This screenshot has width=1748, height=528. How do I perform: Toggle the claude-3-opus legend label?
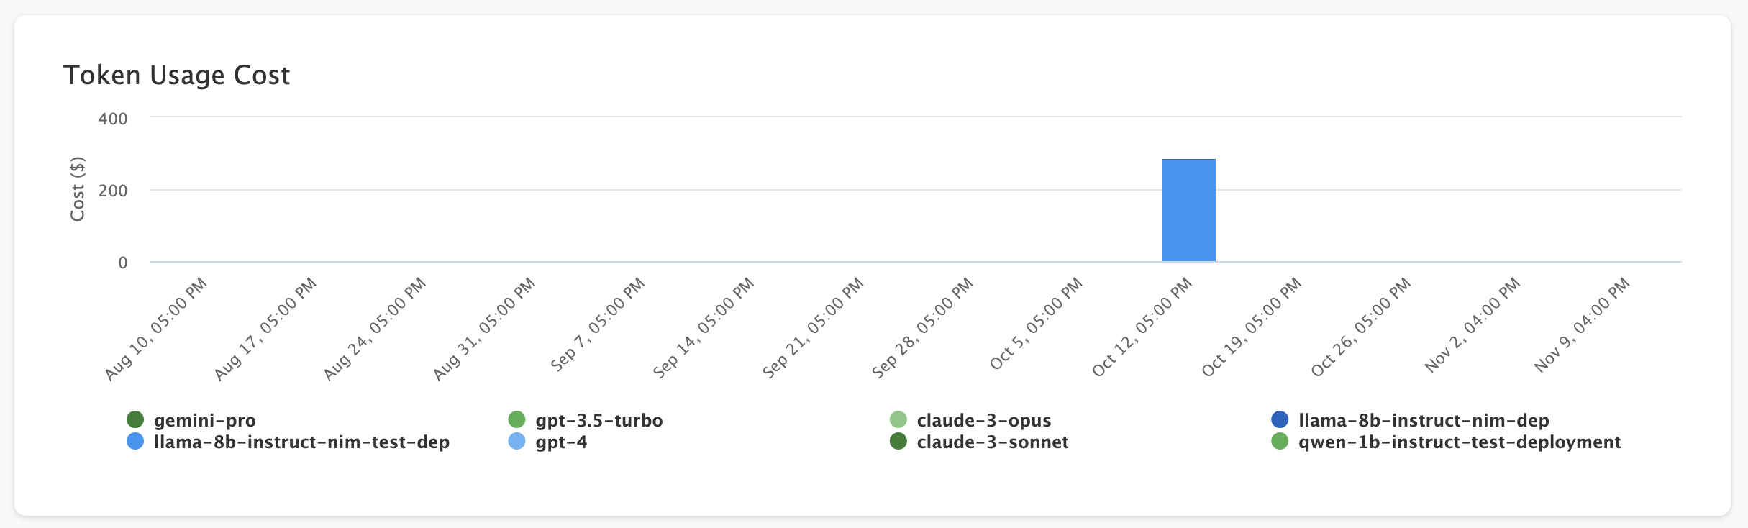984,420
